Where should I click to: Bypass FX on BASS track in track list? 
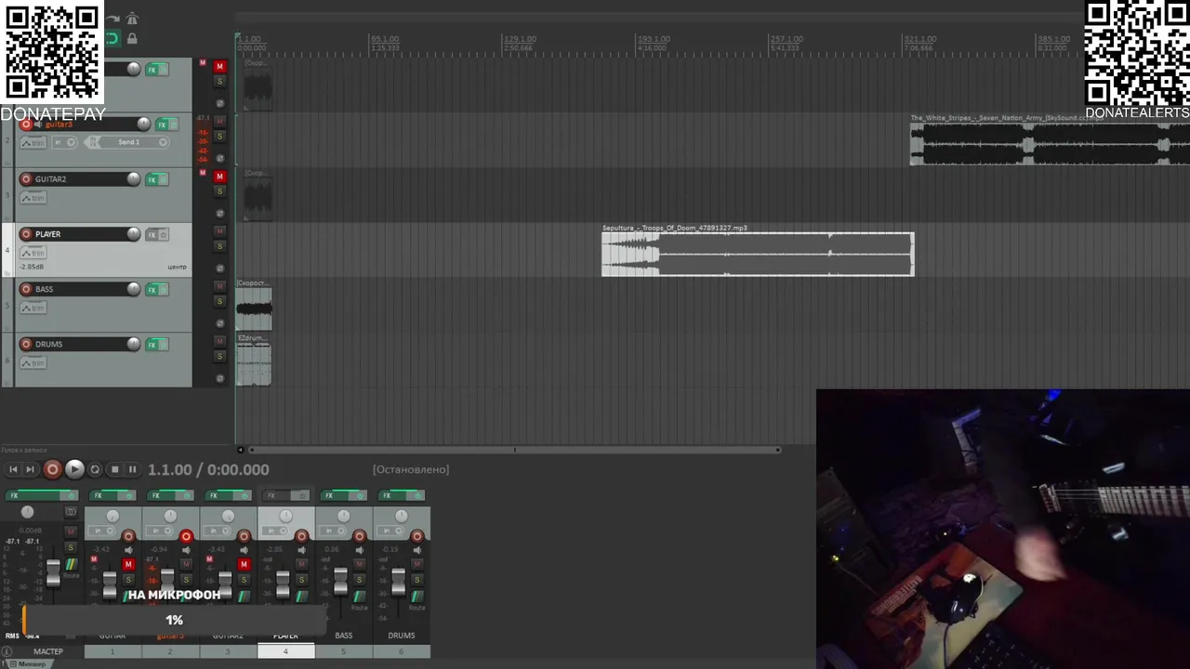tap(164, 290)
